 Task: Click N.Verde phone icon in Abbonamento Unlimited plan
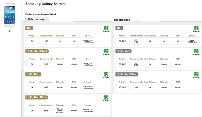point(106,74)
